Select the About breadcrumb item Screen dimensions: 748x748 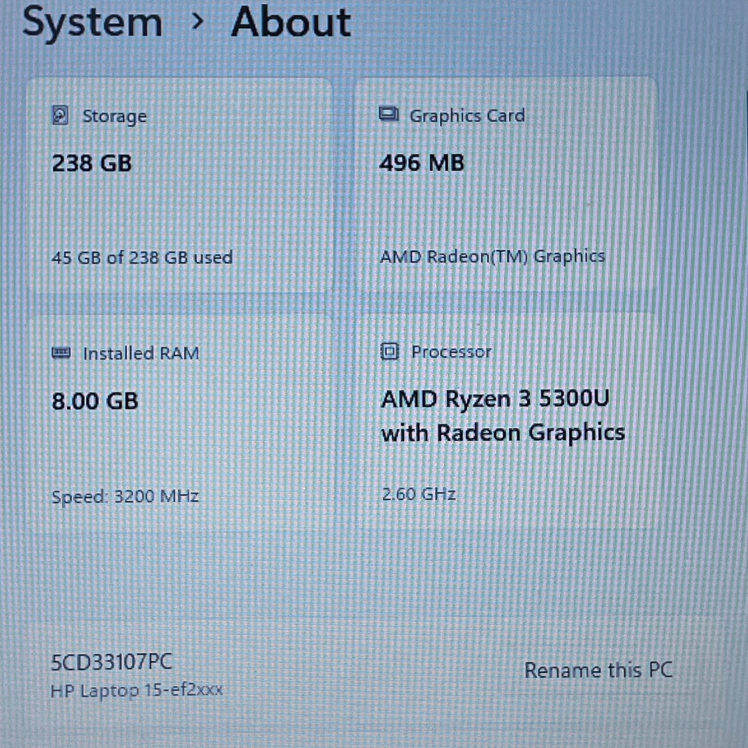(x=292, y=22)
